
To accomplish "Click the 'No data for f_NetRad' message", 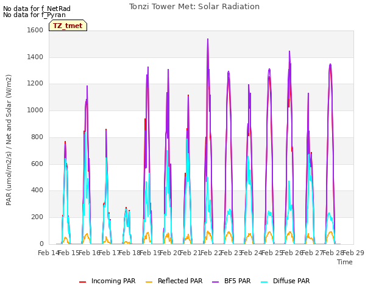I will (x=37, y=9).
